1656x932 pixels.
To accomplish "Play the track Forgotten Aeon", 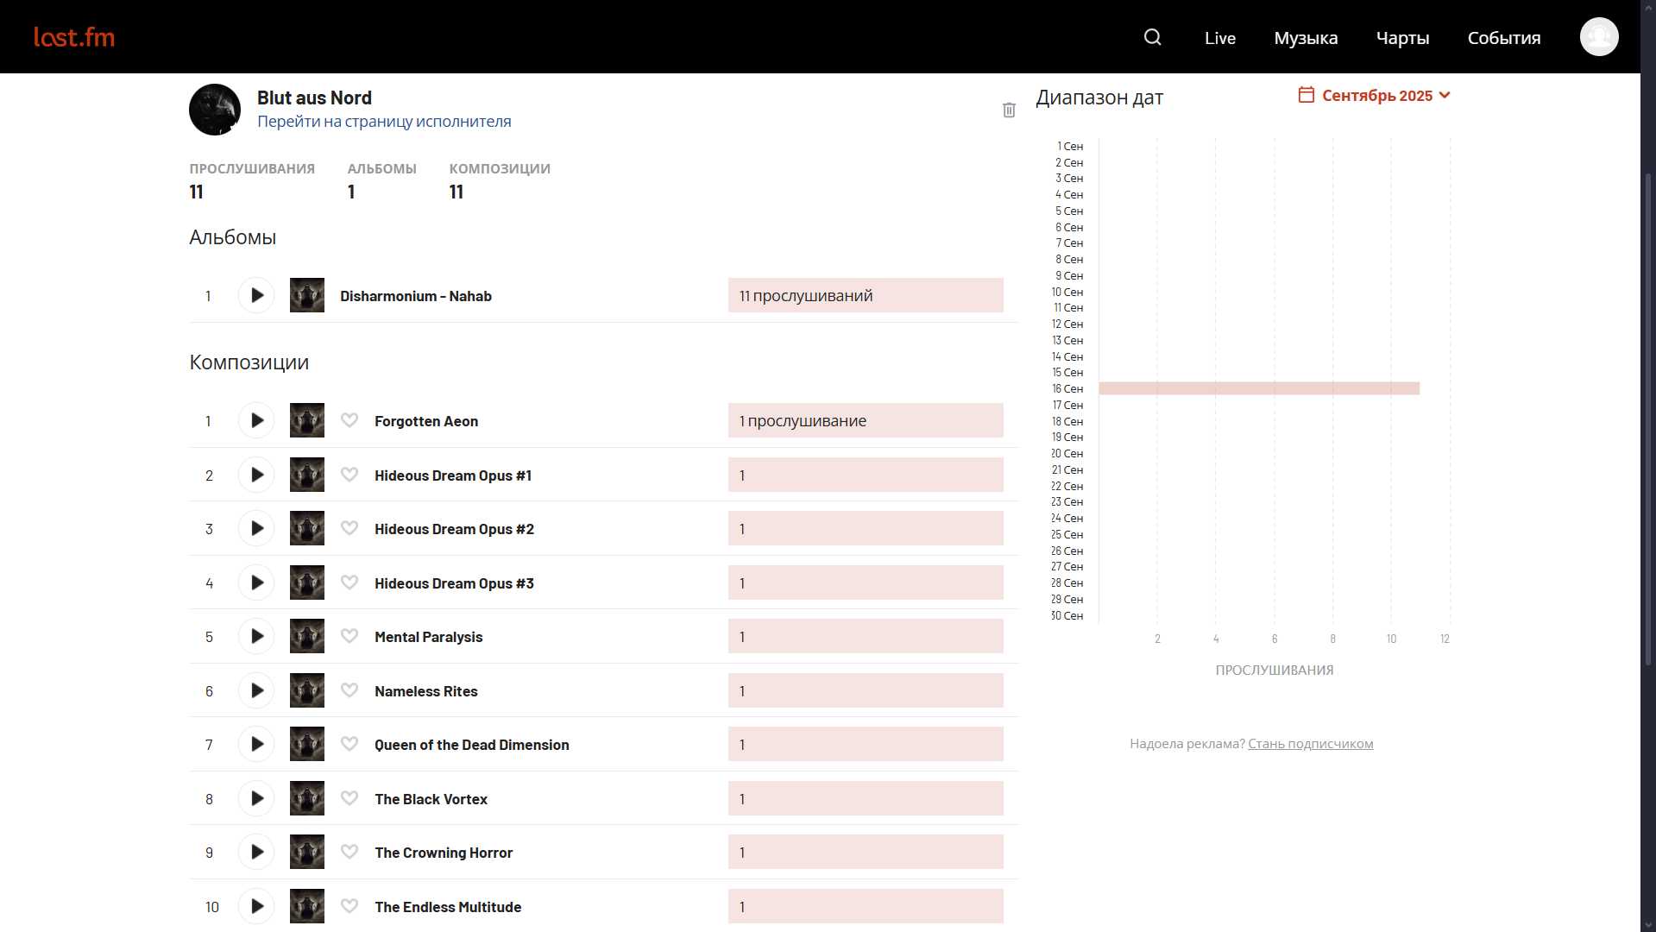I will click(x=256, y=420).
